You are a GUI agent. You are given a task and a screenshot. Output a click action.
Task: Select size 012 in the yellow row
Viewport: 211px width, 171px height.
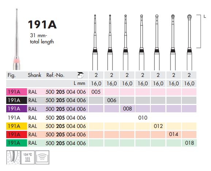point(158,126)
